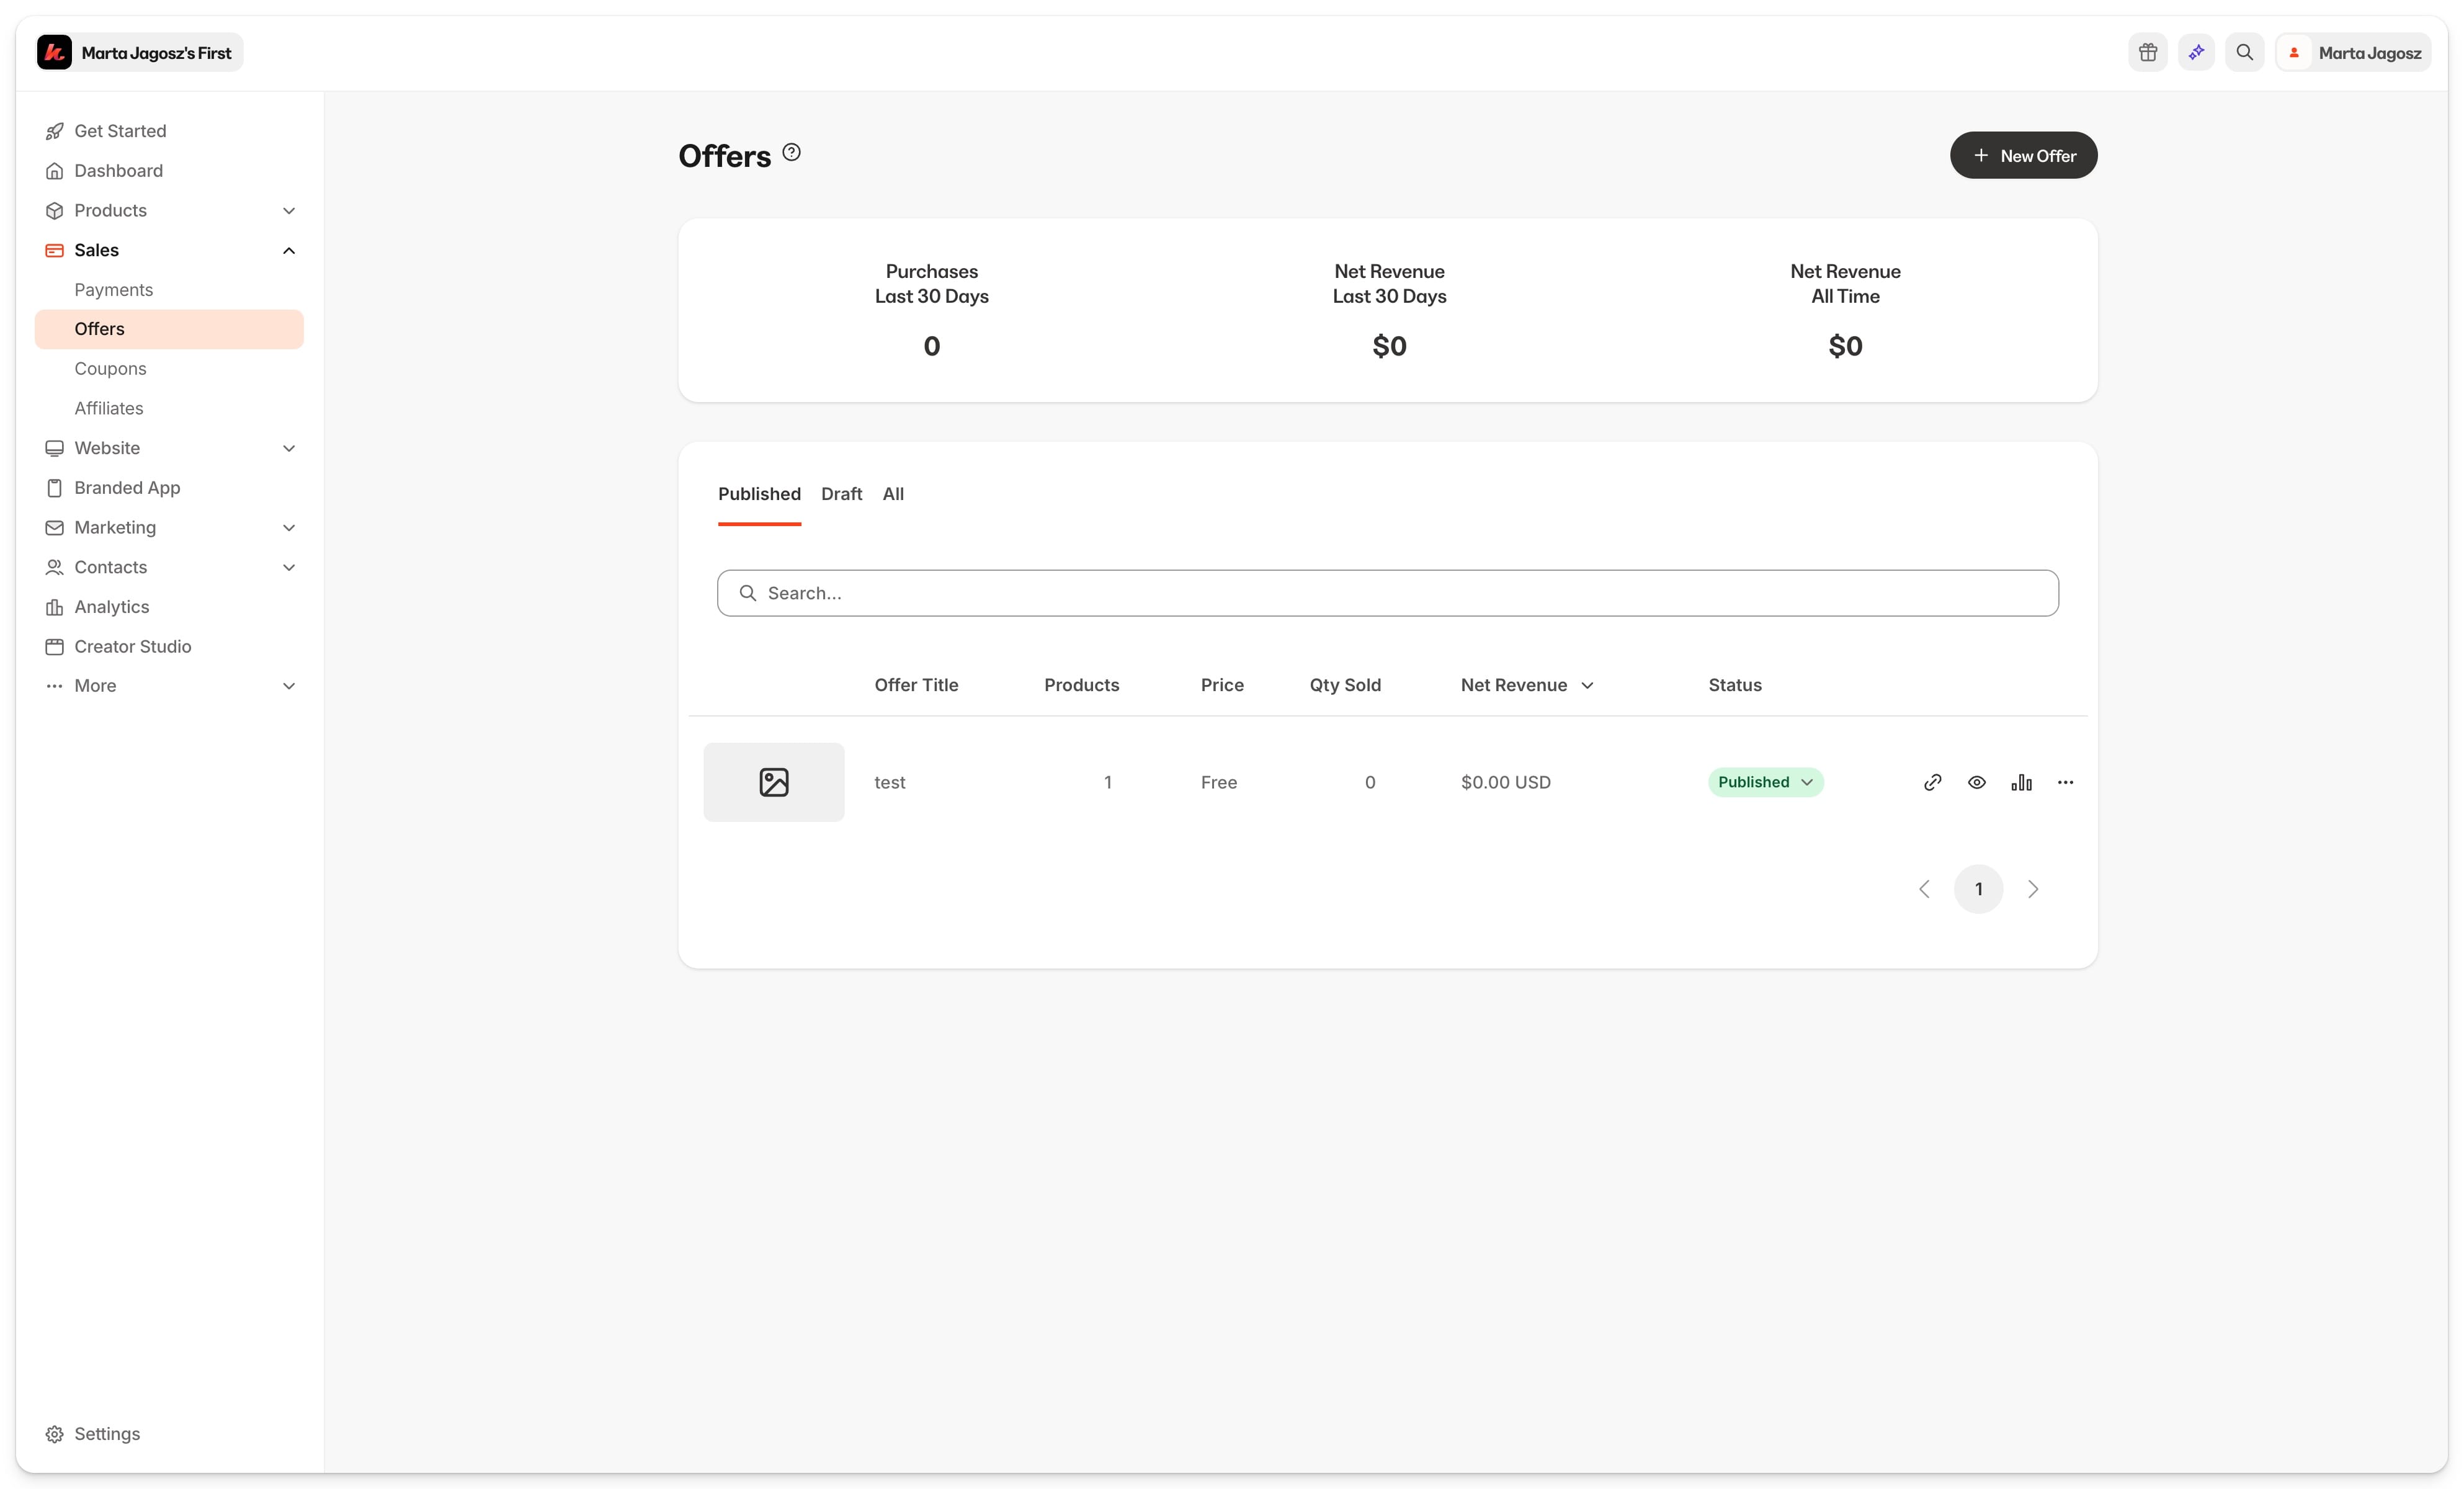Viewport: 2464px width, 1489px height.
Task: Expand the Contacts menu chevron
Action: click(289, 567)
